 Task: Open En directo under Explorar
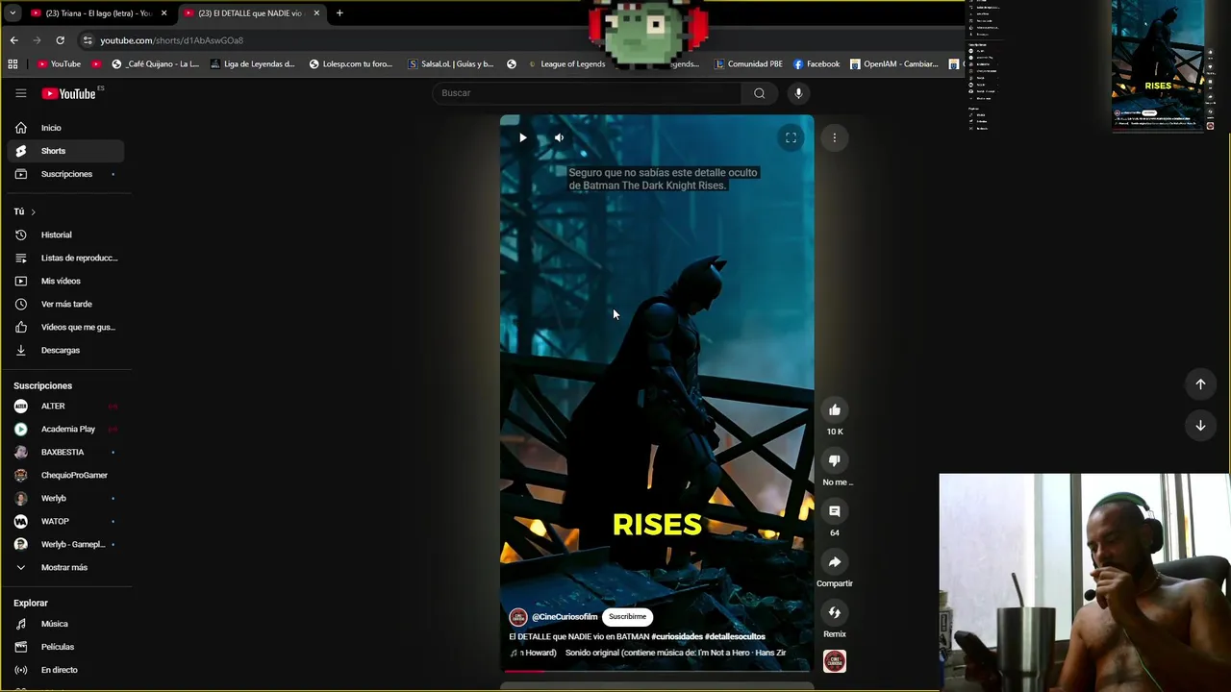(x=66, y=670)
